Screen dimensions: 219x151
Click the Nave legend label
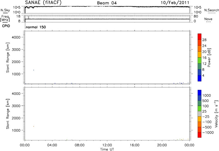pyautogui.click(x=208, y=19)
